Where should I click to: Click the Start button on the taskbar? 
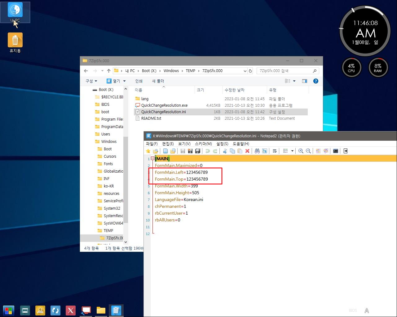tap(8, 311)
